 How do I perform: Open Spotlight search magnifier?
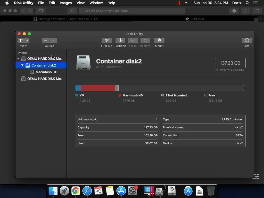click(x=247, y=3)
